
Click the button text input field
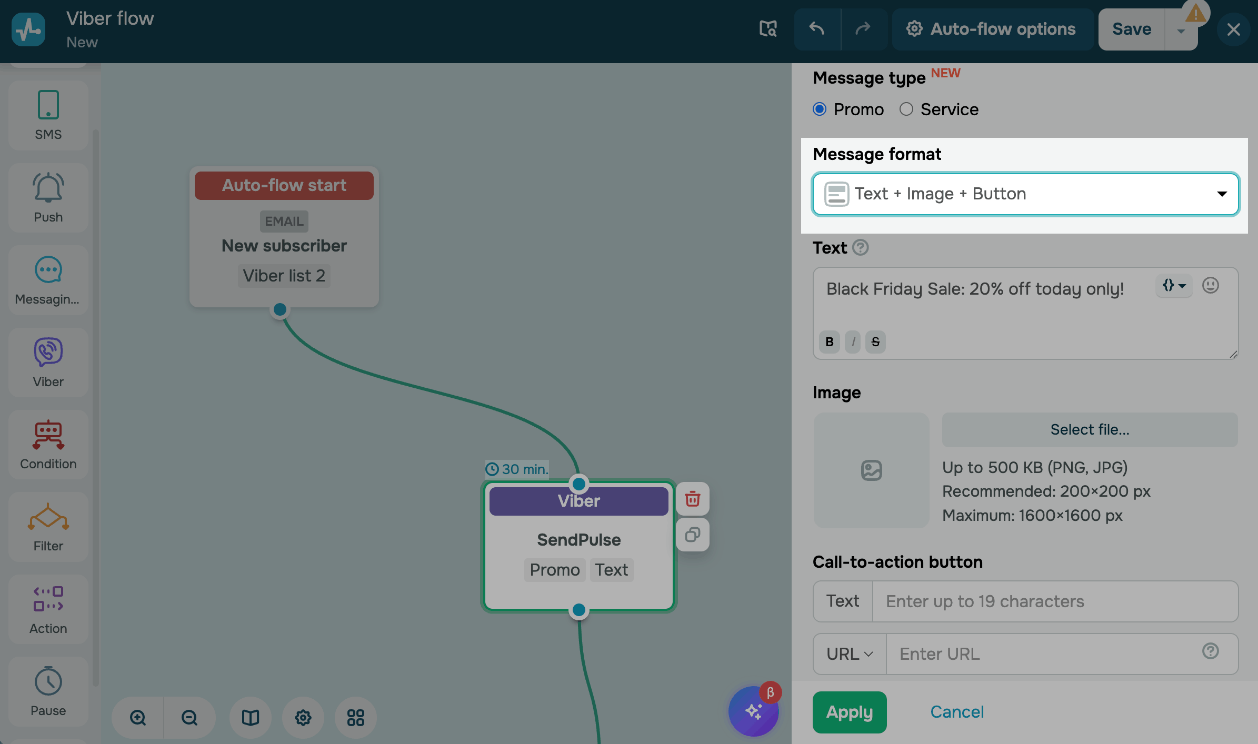[1055, 601]
